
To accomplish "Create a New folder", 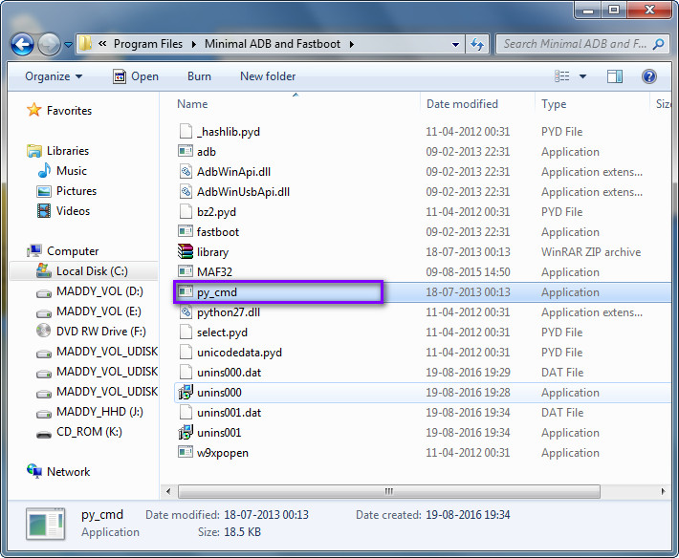I will coord(268,76).
